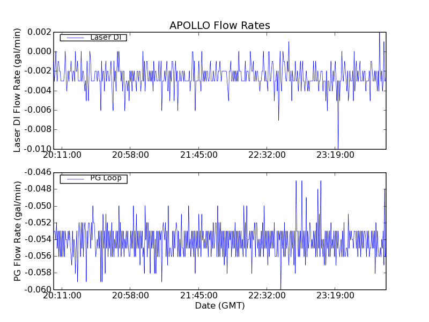Viewport: 429px width, 322px height.
Task: Click the blue line sample in Laser DI legend
Action: (x=76, y=38)
